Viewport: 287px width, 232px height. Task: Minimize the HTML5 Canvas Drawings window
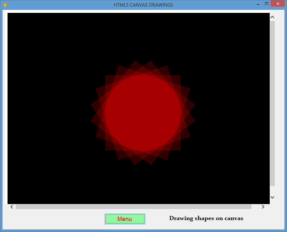[x=258, y=4]
